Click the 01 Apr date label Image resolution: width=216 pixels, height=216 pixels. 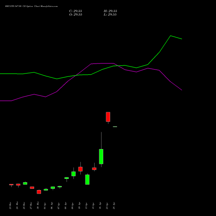click(44, 206)
